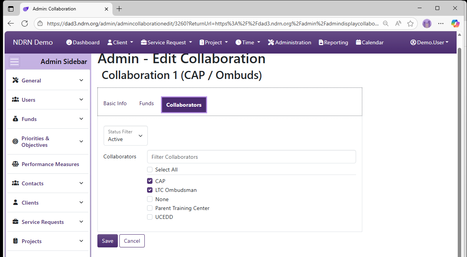The image size is (467, 257).
Task: Switch to the Basic Info tab
Action: click(115, 103)
